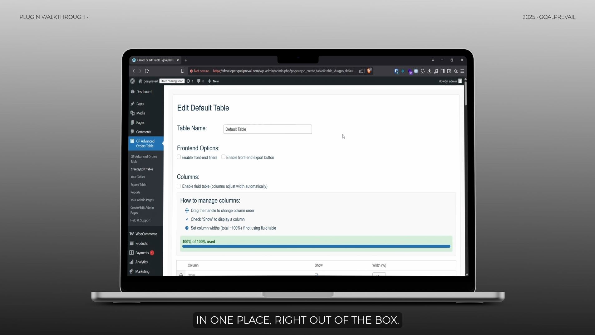
Task: Click New in the admin bar
Action: coord(213,81)
